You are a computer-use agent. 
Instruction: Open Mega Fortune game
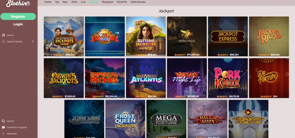tap(166, 119)
